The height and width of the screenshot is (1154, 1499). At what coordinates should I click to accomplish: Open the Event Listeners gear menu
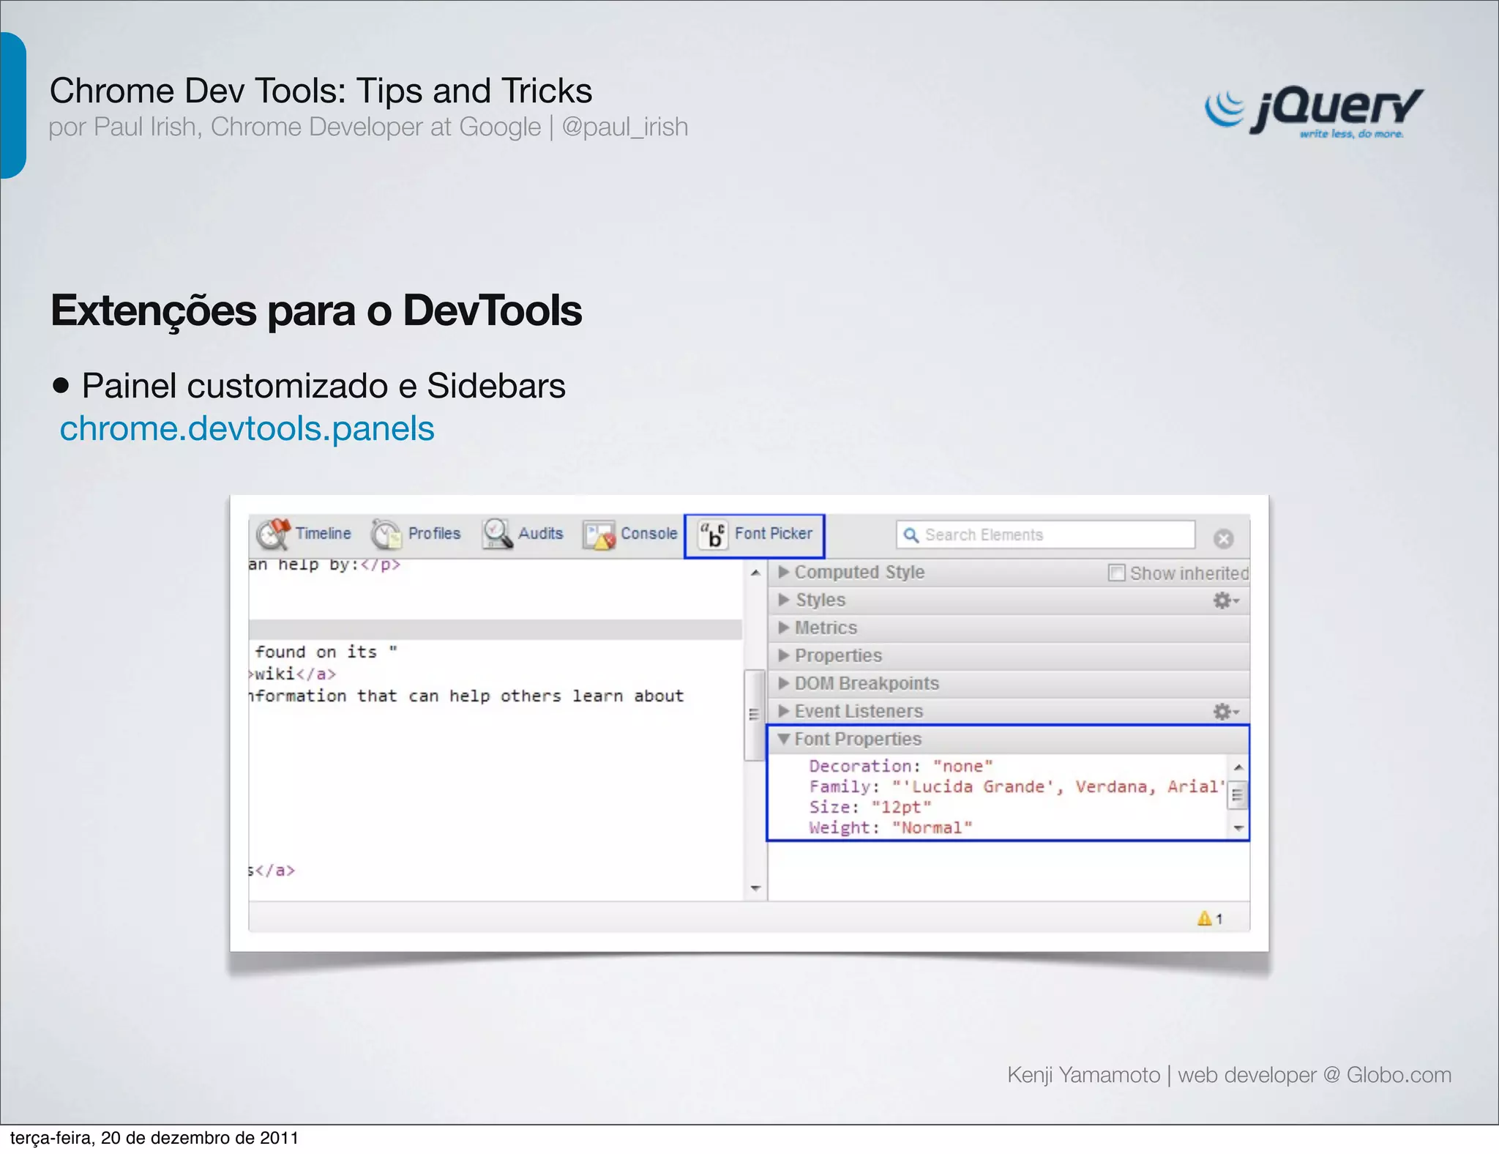click(1226, 712)
